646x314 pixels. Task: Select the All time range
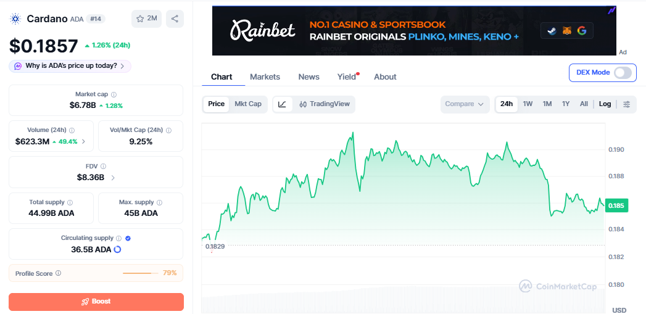(x=584, y=104)
